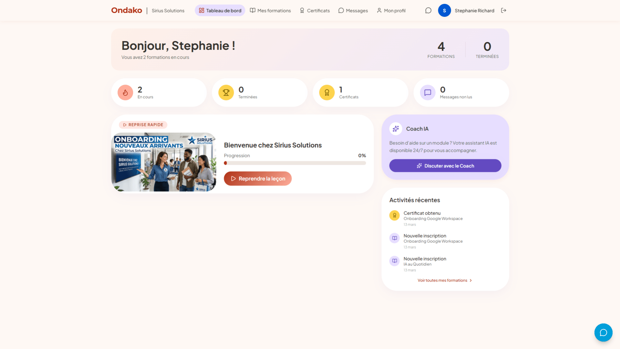Open the Certificats tab
The height and width of the screenshot is (349, 620).
point(315,10)
